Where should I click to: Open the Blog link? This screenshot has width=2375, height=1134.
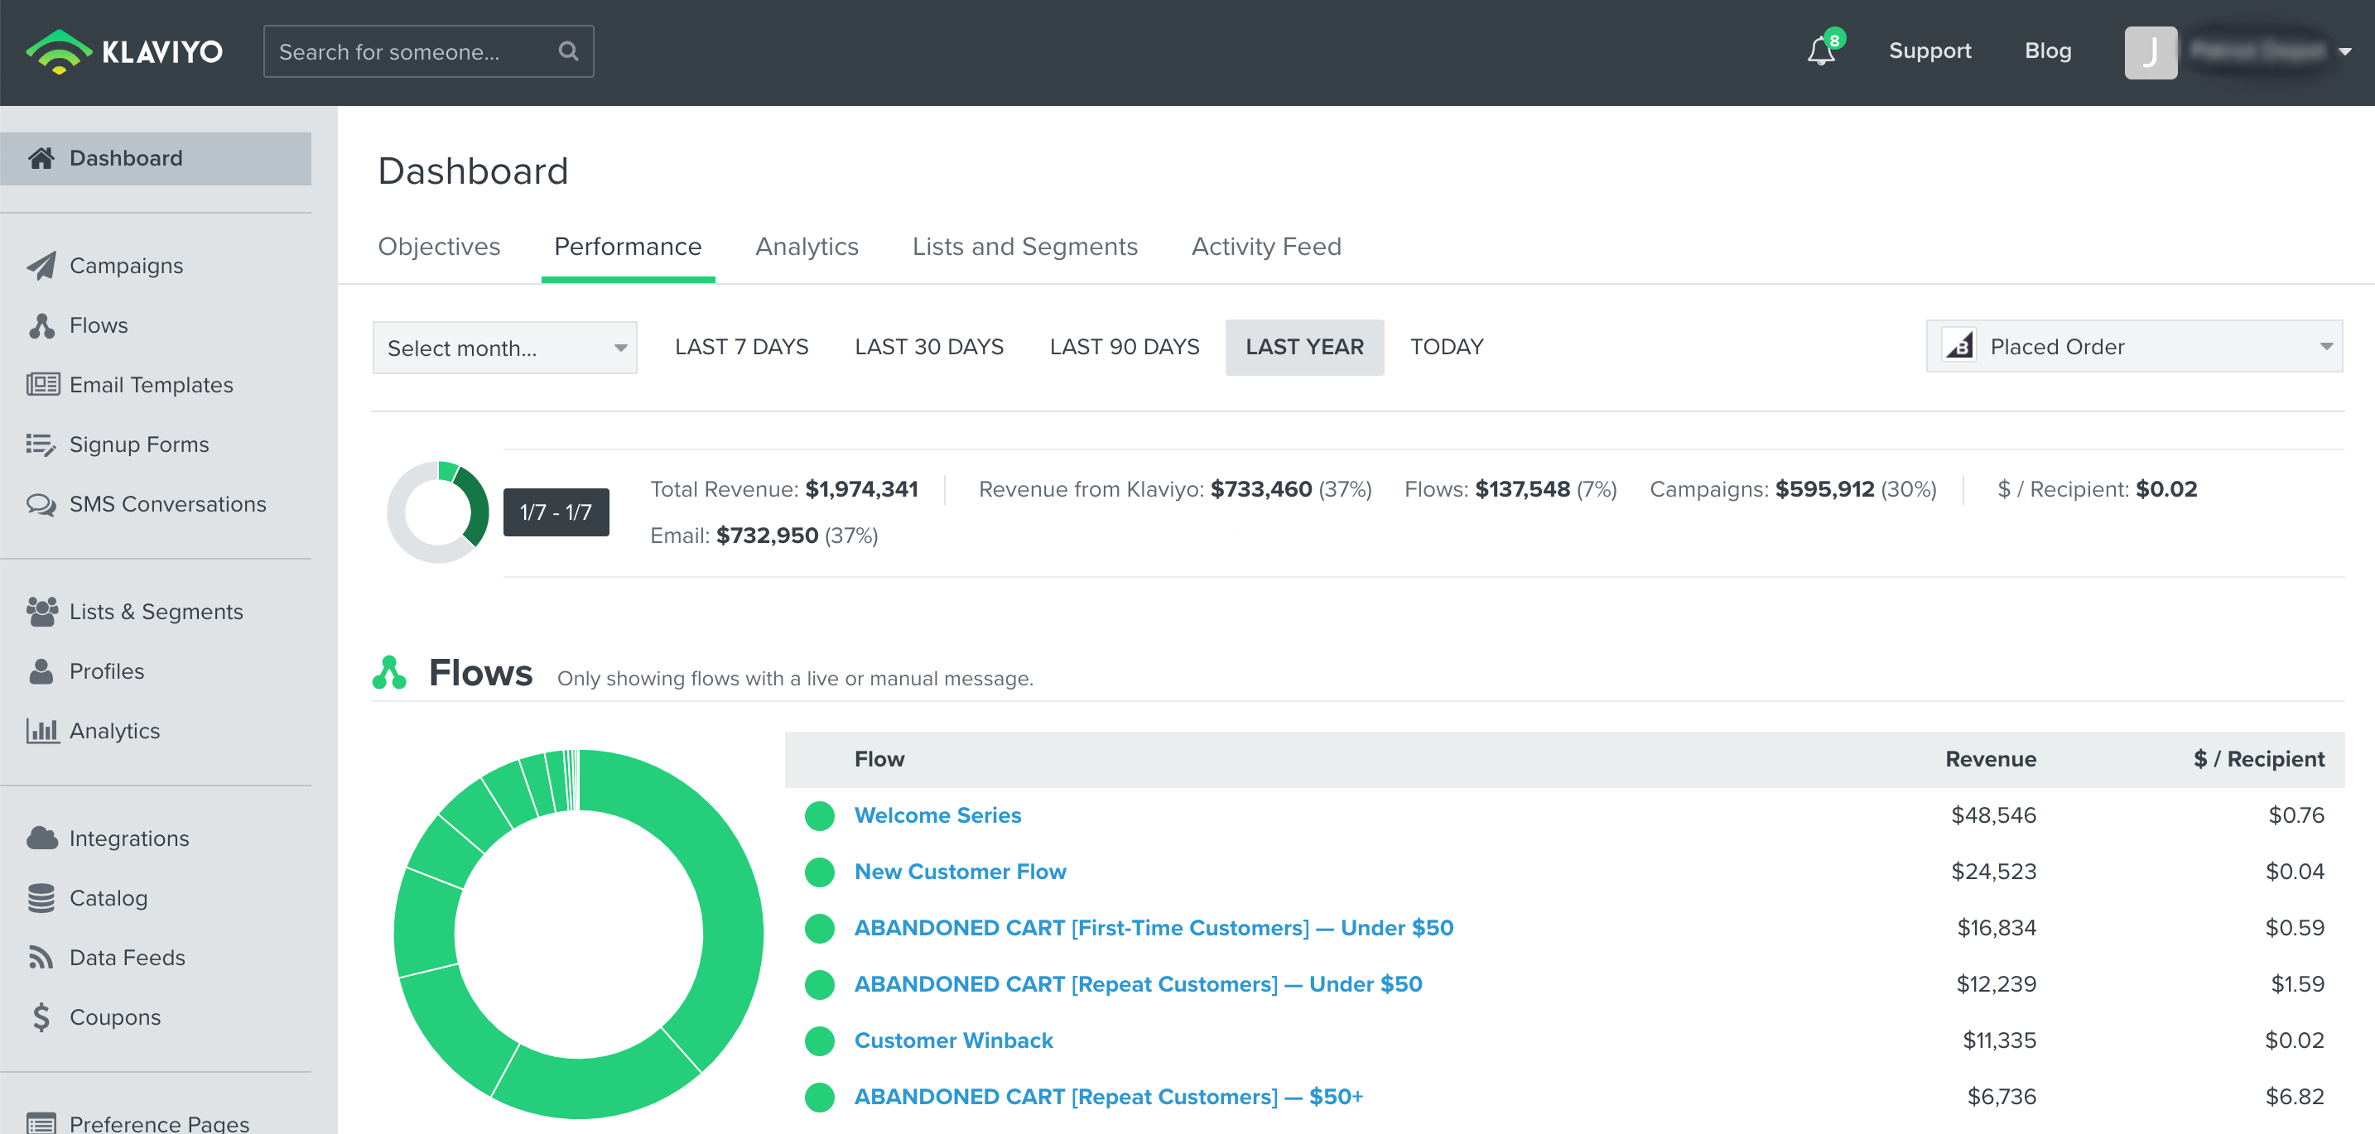[x=2048, y=50]
